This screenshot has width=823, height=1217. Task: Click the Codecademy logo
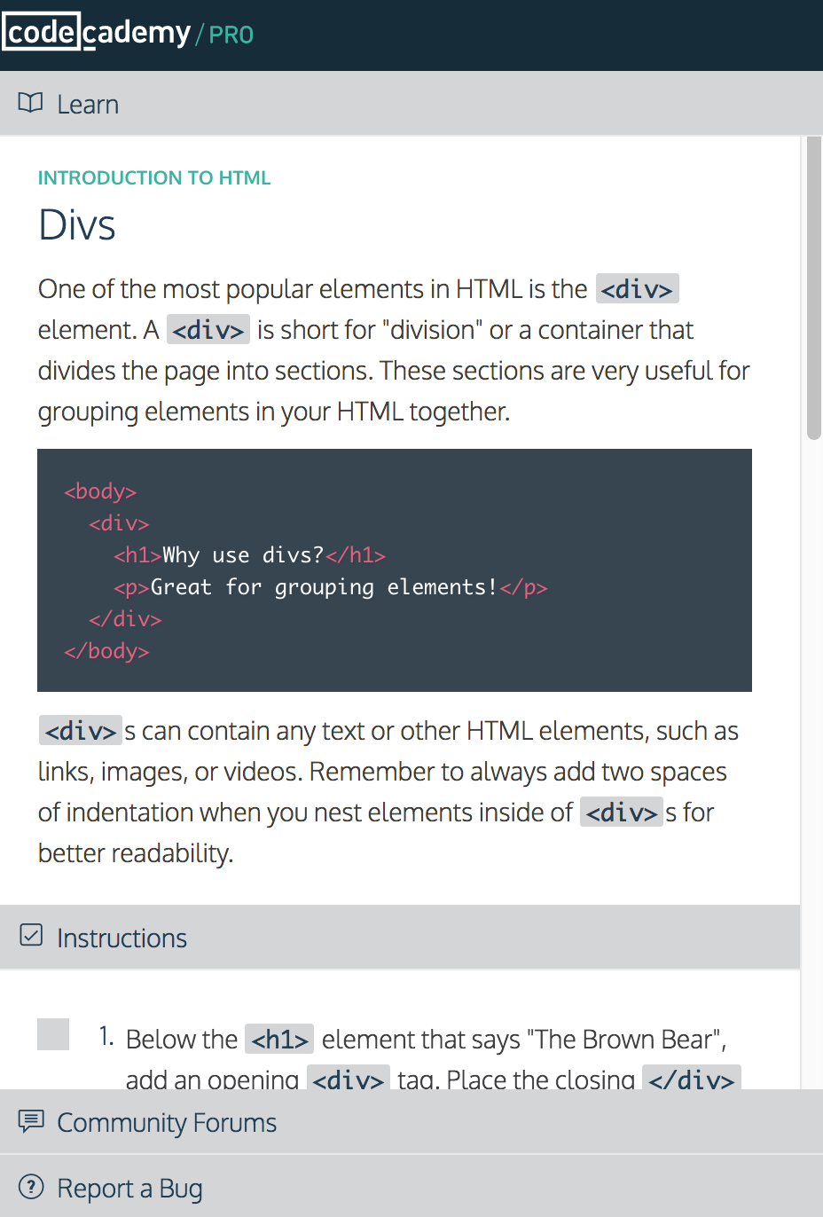coord(98,34)
